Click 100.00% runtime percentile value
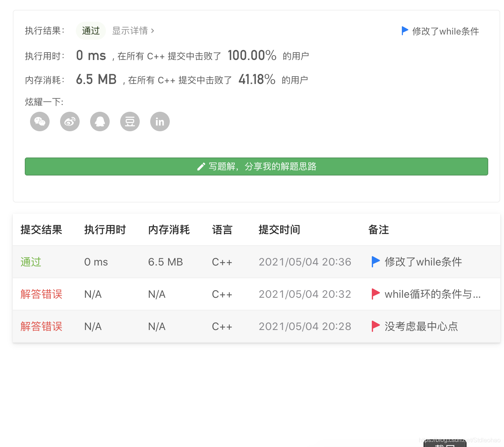 [252, 55]
